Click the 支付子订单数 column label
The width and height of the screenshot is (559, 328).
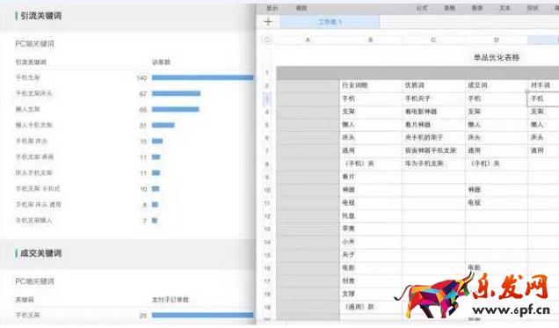pyautogui.click(x=171, y=300)
